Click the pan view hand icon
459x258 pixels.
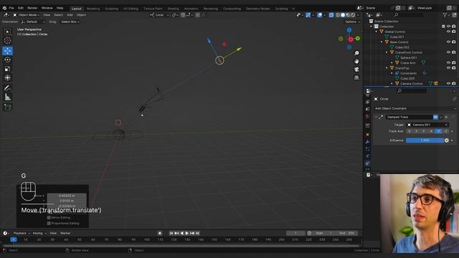click(356, 62)
